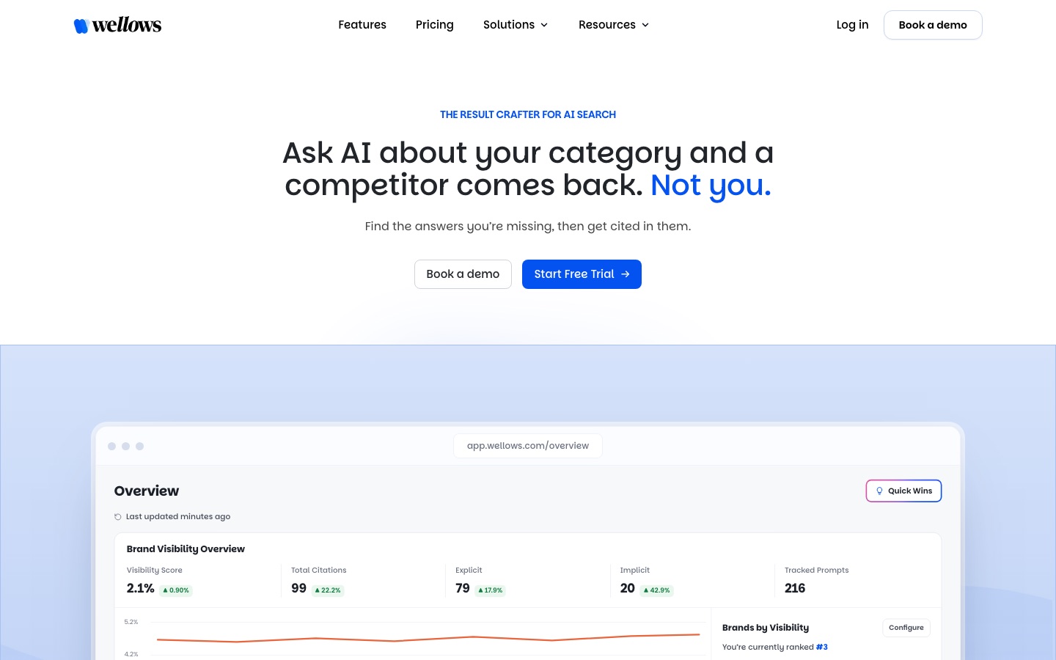Click the Tracked Prompts value 216
1056x660 pixels.
coord(795,588)
